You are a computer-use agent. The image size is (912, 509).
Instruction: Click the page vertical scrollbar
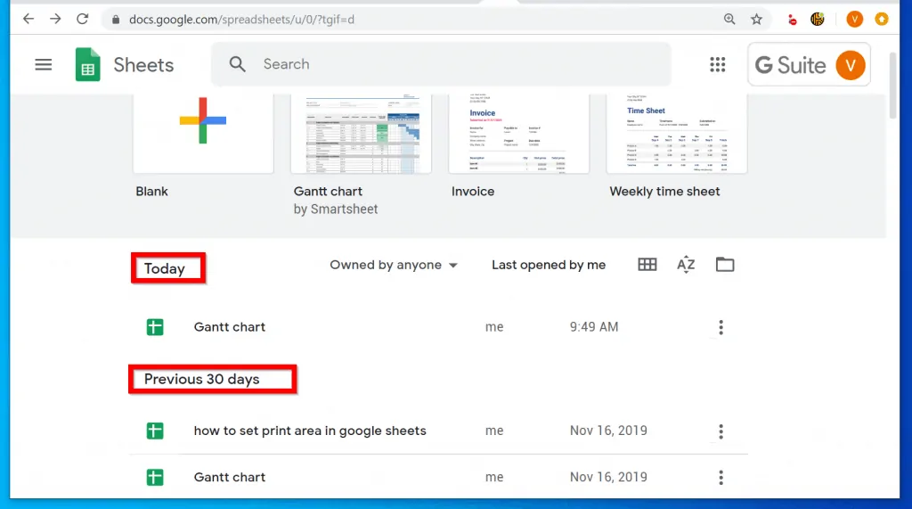coord(892,85)
